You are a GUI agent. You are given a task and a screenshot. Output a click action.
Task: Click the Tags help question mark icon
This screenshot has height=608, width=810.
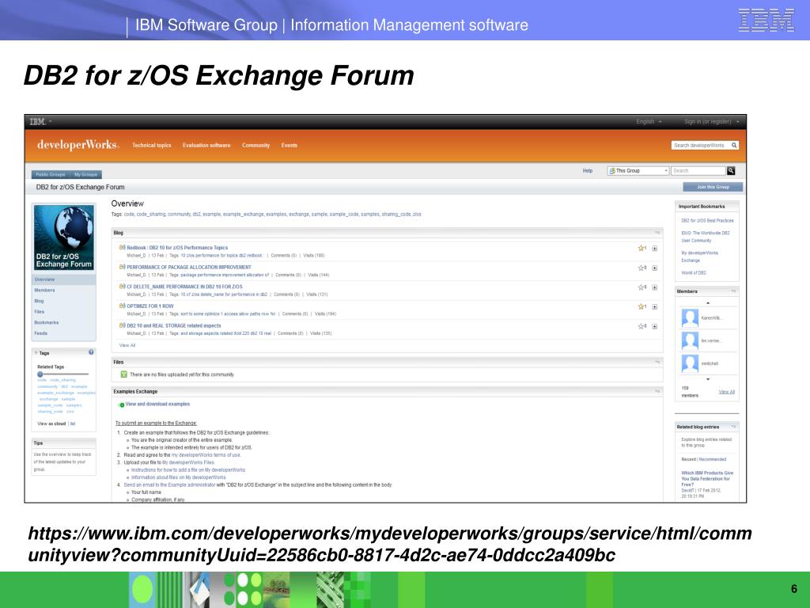[x=91, y=352]
